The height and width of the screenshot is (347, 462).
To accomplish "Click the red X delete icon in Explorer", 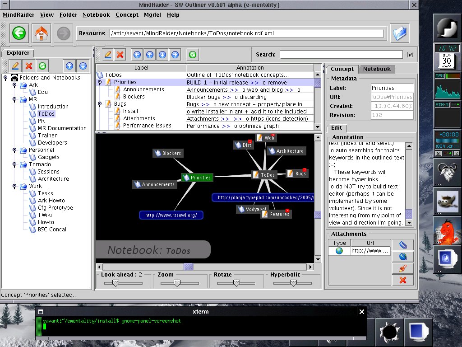I will pyautogui.click(x=29, y=66).
